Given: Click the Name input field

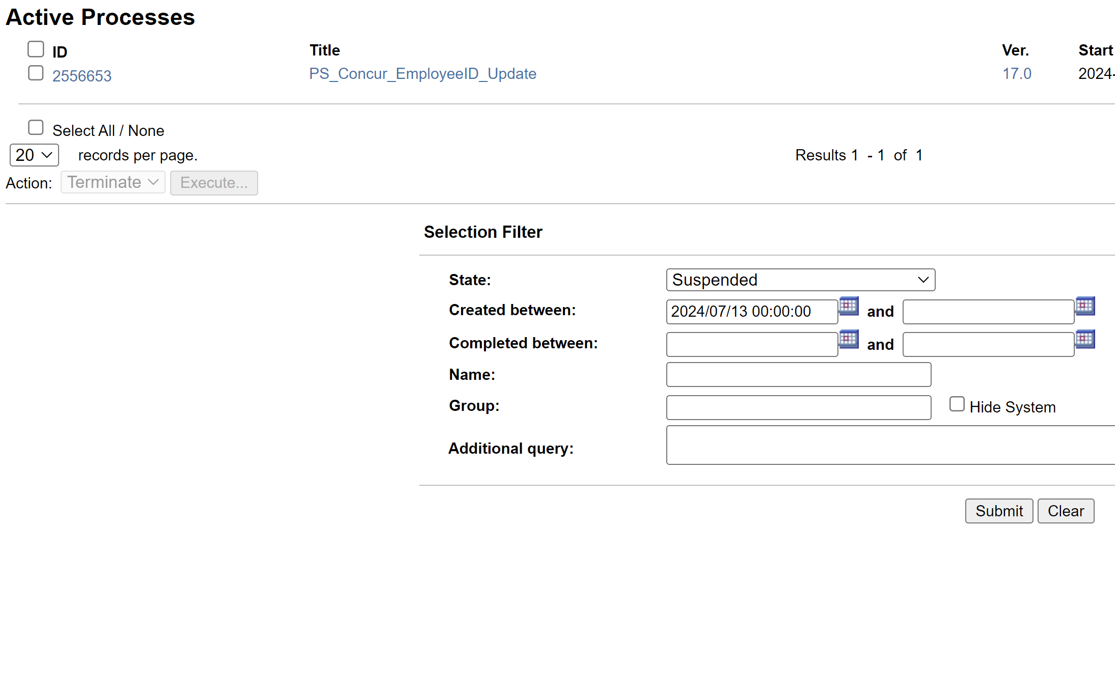Looking at the screenshot, I should point(799,375).
